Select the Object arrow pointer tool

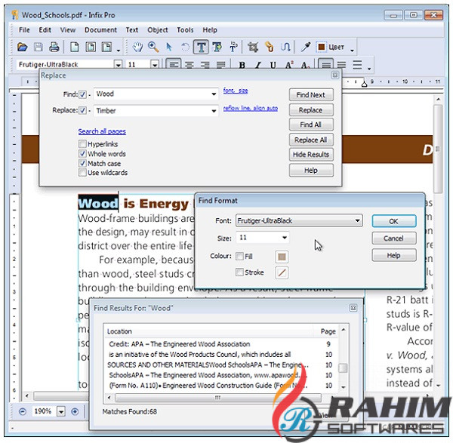pos(169,47)
